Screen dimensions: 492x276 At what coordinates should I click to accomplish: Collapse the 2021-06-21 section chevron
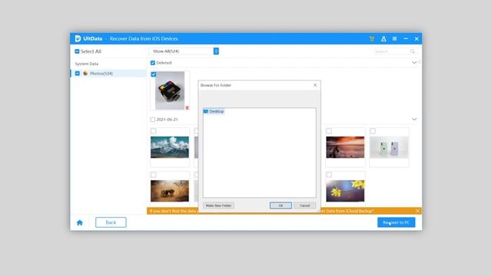tap(414, 120)
